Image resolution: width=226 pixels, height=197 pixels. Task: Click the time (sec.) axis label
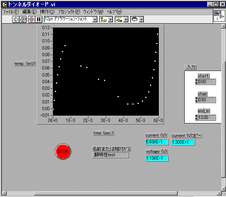tap(104, 133)
